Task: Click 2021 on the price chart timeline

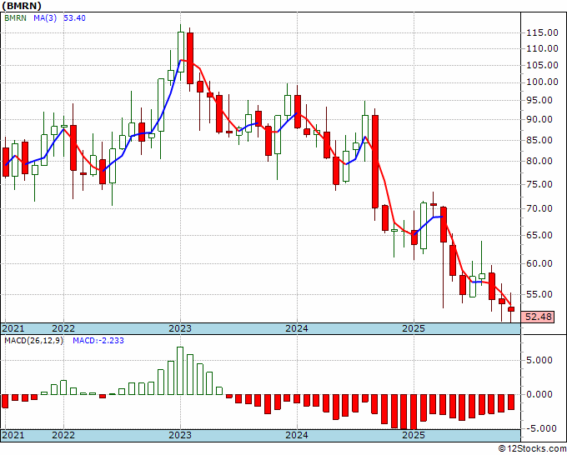Action: pyautogui.click(x=13, y=328)
